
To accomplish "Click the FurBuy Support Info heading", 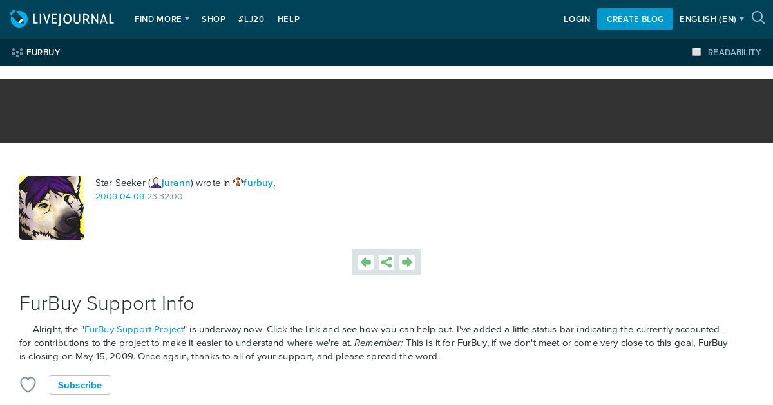I will click(x=107, y=303).
